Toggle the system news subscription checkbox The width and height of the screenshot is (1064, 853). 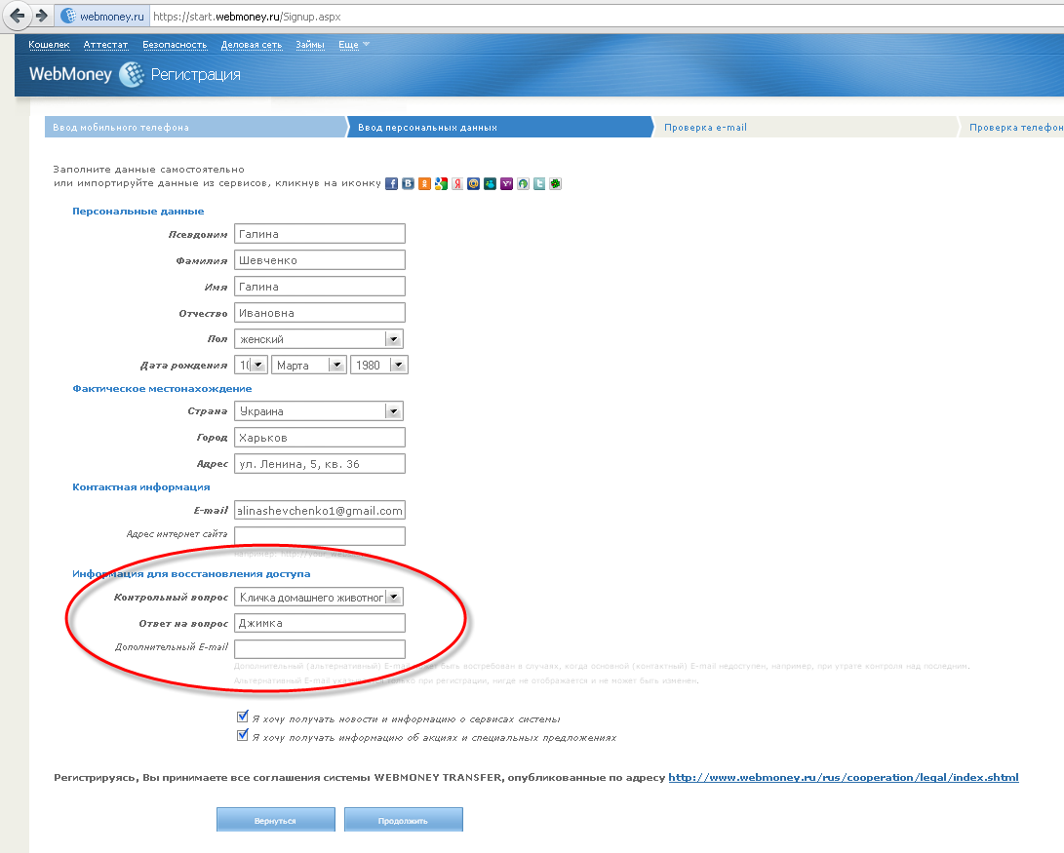[x=242, y=717]
